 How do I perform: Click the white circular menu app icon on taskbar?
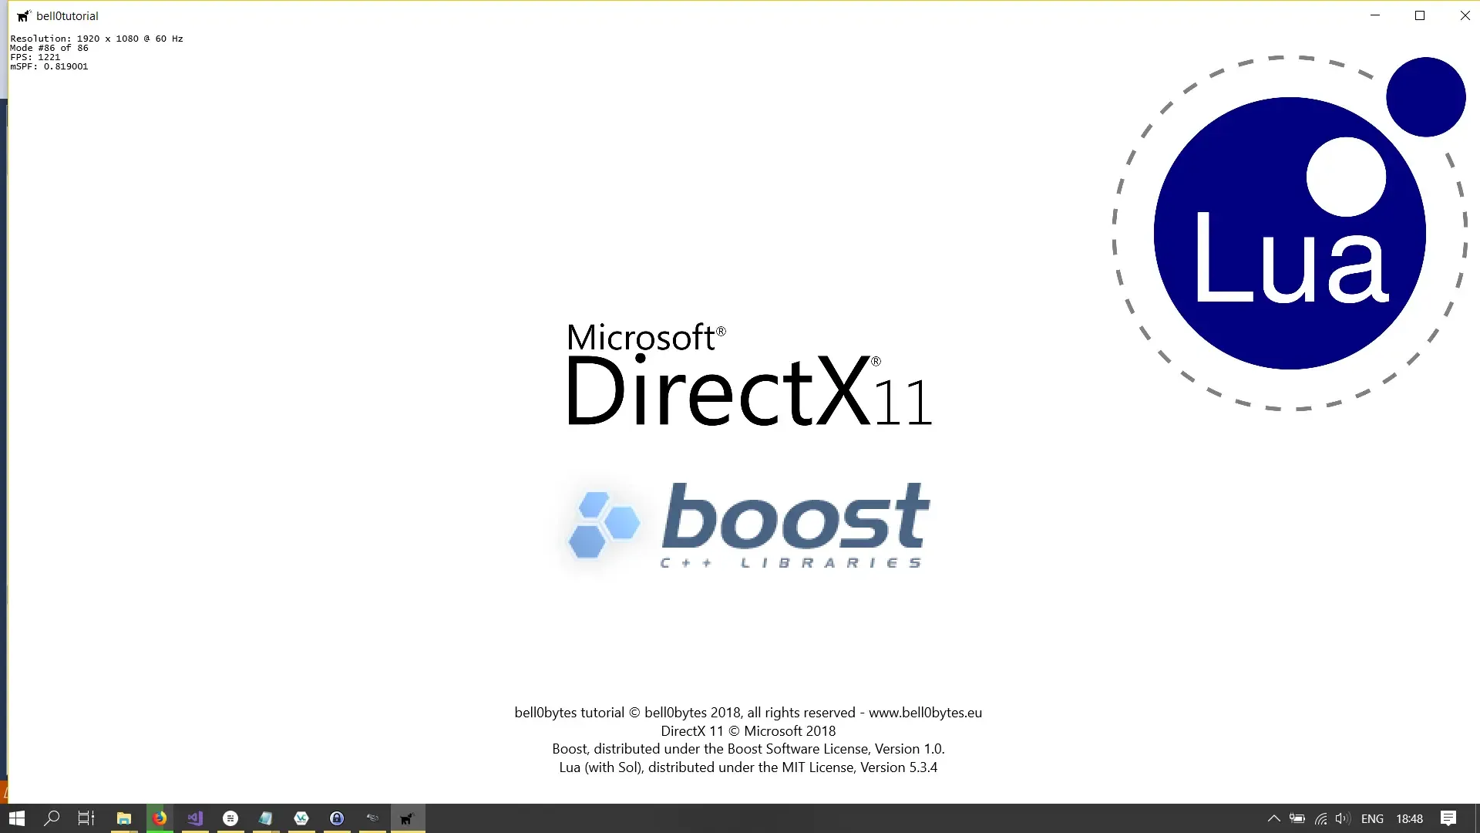coord(230,818)
